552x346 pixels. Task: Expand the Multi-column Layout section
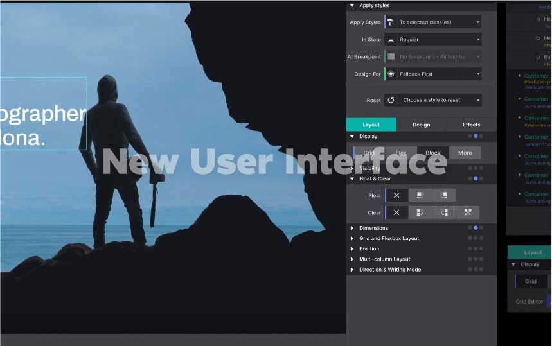pos(352,259)
